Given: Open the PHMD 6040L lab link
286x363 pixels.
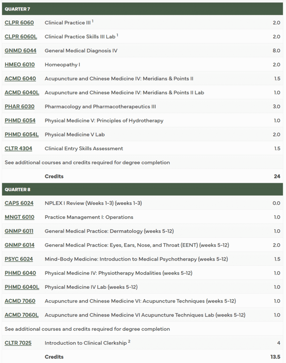Looking at the screenshot, I should [x=22, y=287].
